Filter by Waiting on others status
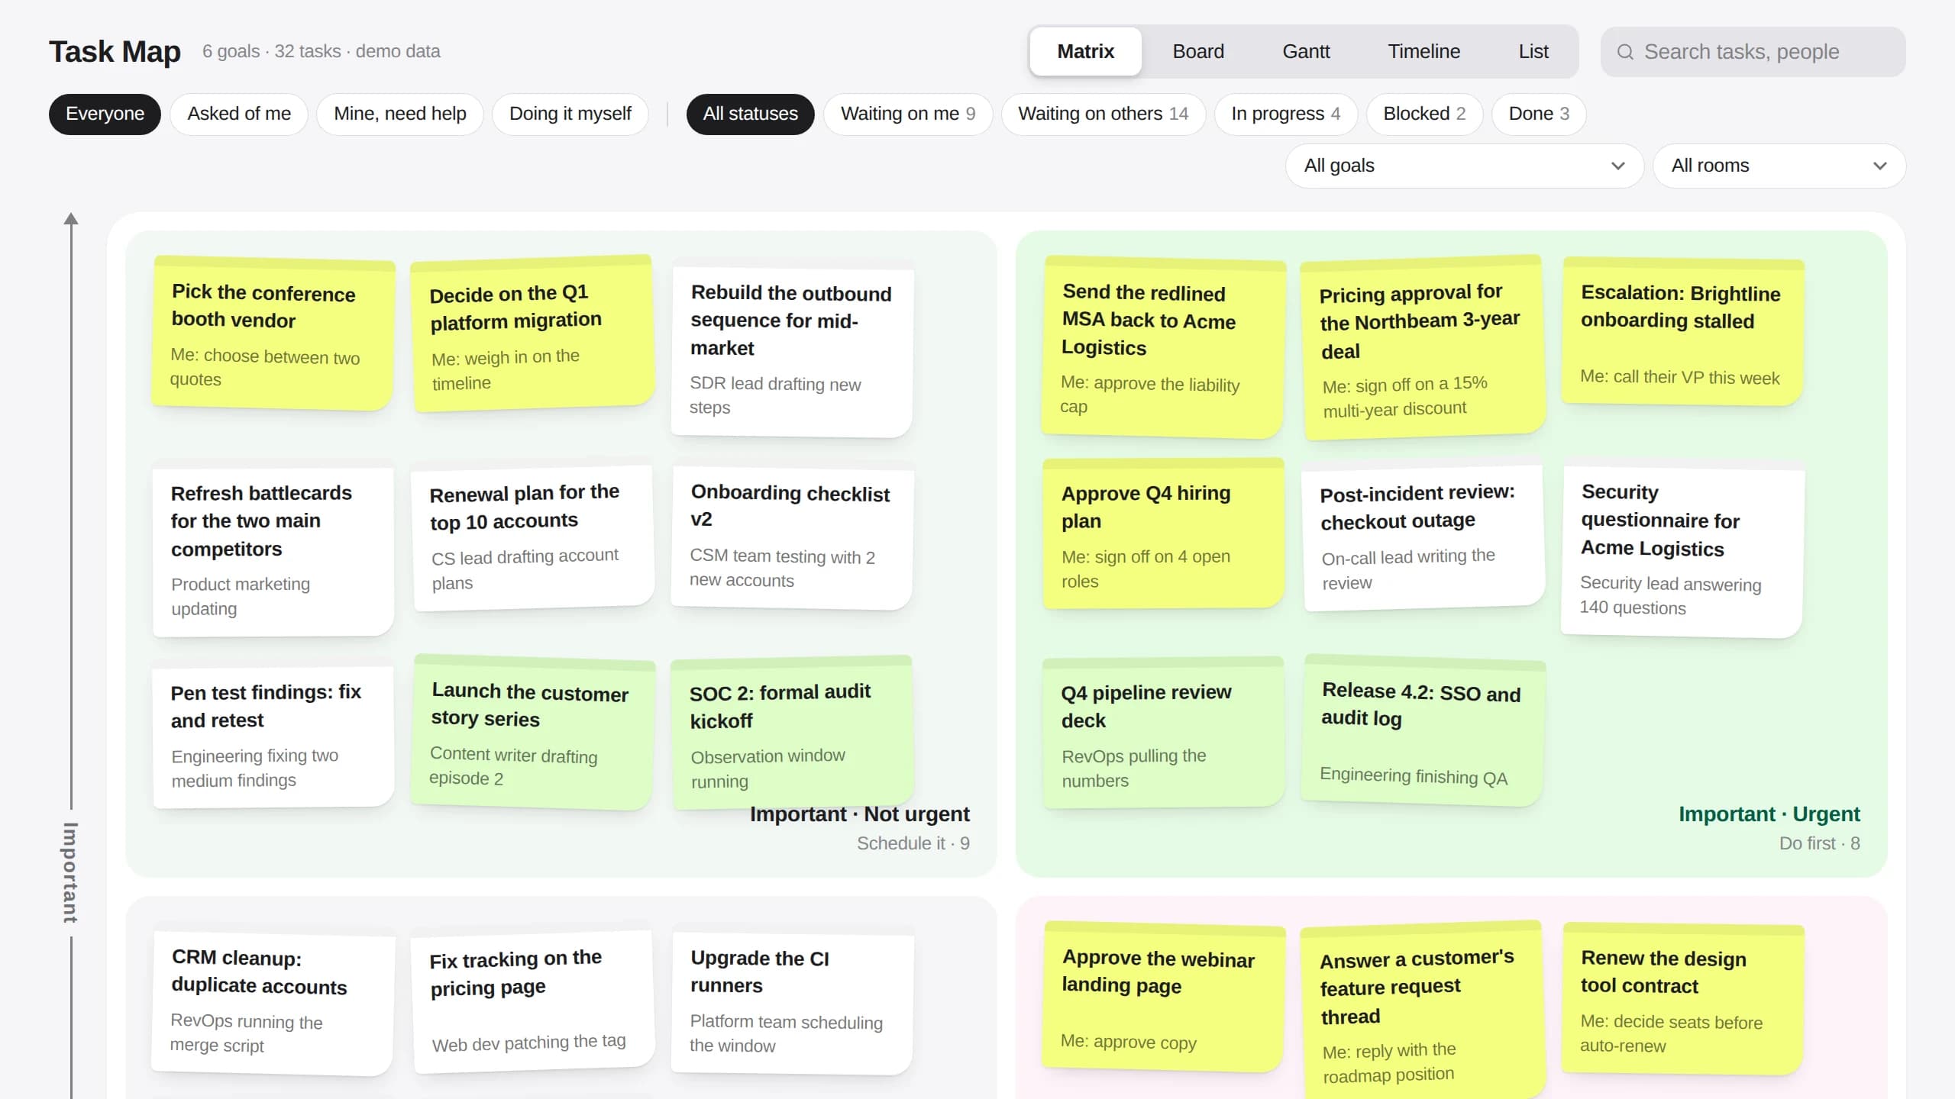This screenshot has width=1955, height=1099. (1104, 114)
